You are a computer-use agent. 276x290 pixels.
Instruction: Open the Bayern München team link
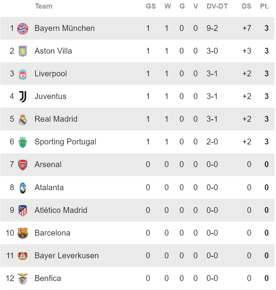(x=65, y=28)
